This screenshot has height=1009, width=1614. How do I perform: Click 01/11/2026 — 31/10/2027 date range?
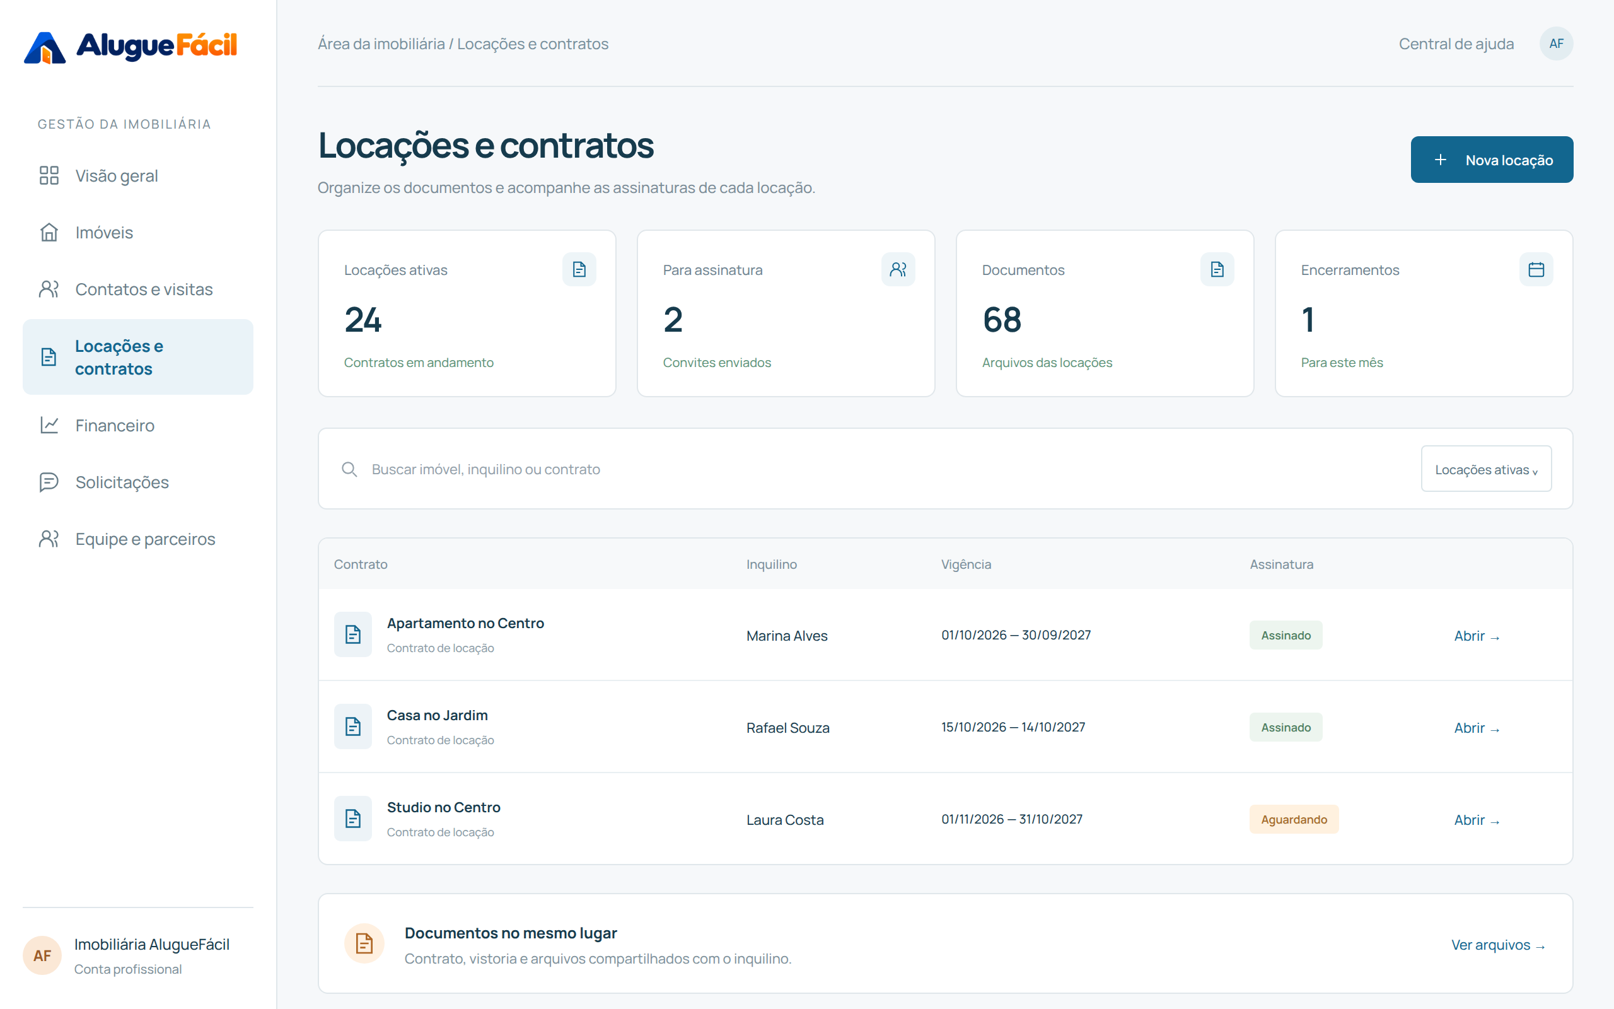pyautogui.click(x=1012, y=819)
